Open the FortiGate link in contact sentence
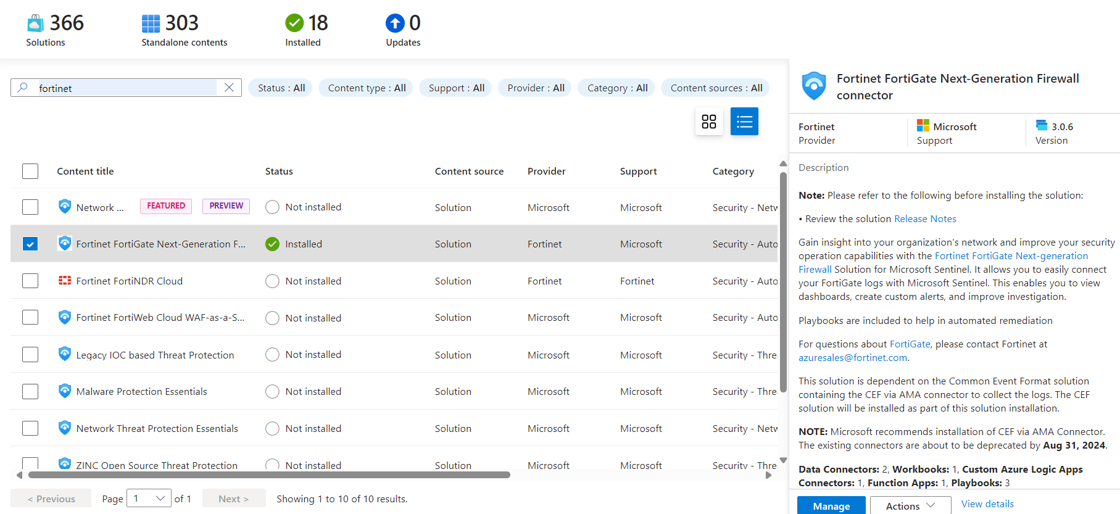 click(x=910, y=344)
